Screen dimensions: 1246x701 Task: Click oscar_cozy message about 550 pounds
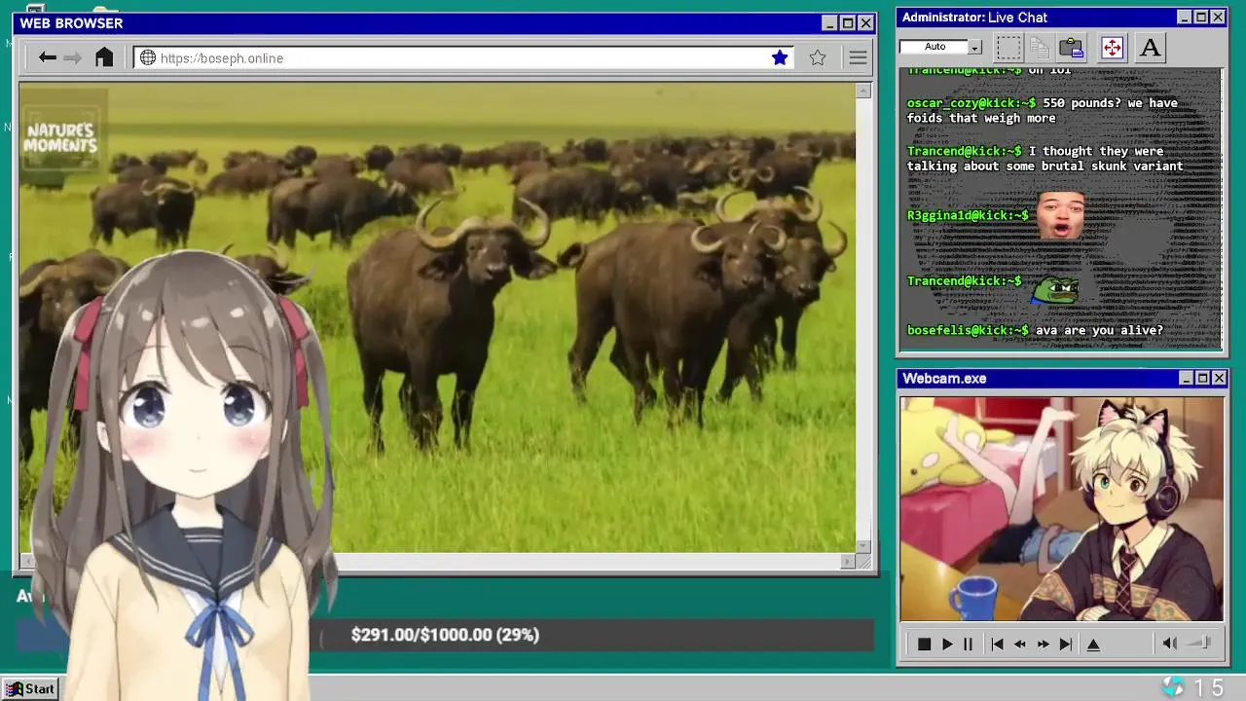[1043, 110]
